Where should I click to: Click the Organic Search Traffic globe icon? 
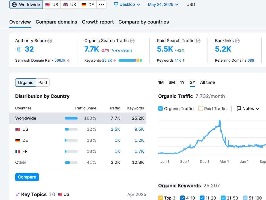(x=132, y=41)
